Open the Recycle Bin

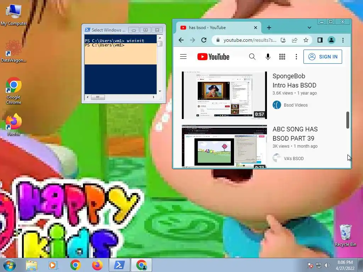345,236
